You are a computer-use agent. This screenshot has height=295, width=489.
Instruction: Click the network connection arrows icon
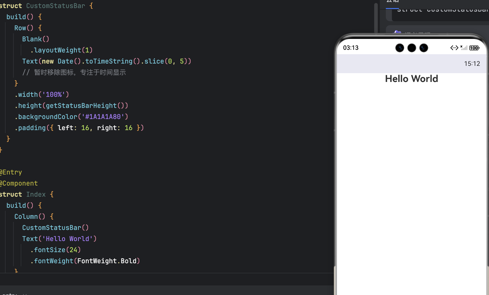click(454, 48)
